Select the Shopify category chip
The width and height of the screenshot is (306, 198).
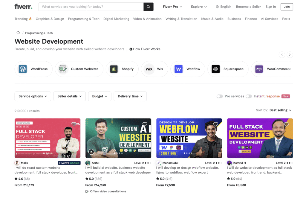122,69
